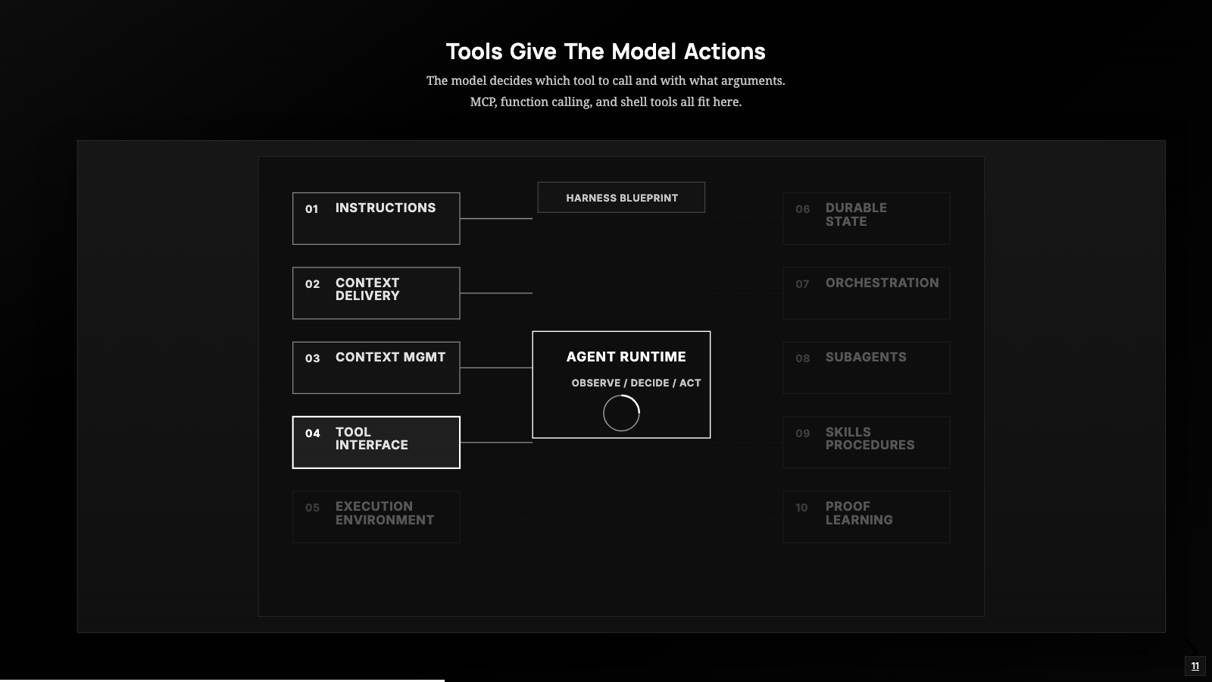
Task: Click the MCP, function calling subtitle line
Action: tap(605, 102)
